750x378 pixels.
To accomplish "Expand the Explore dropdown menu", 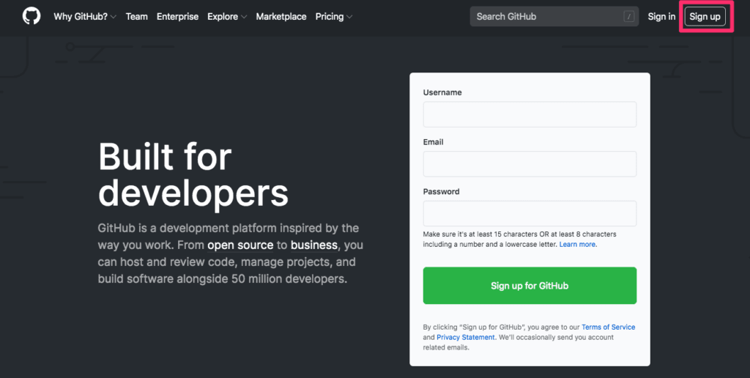I will (227, 17).
